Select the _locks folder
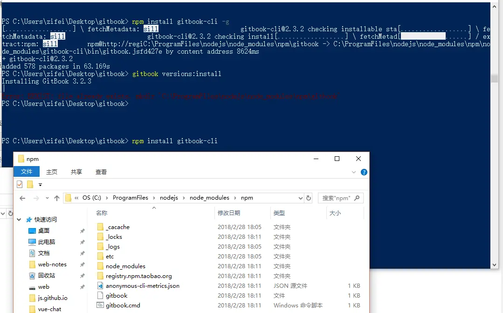The height and width of the screenshot is (313, 503). pyautogui.click(x=114, y=237)
